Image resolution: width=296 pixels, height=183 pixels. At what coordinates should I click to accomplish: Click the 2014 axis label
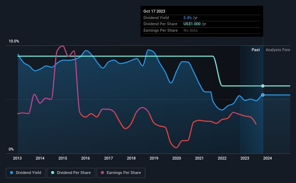coord(40,158)
